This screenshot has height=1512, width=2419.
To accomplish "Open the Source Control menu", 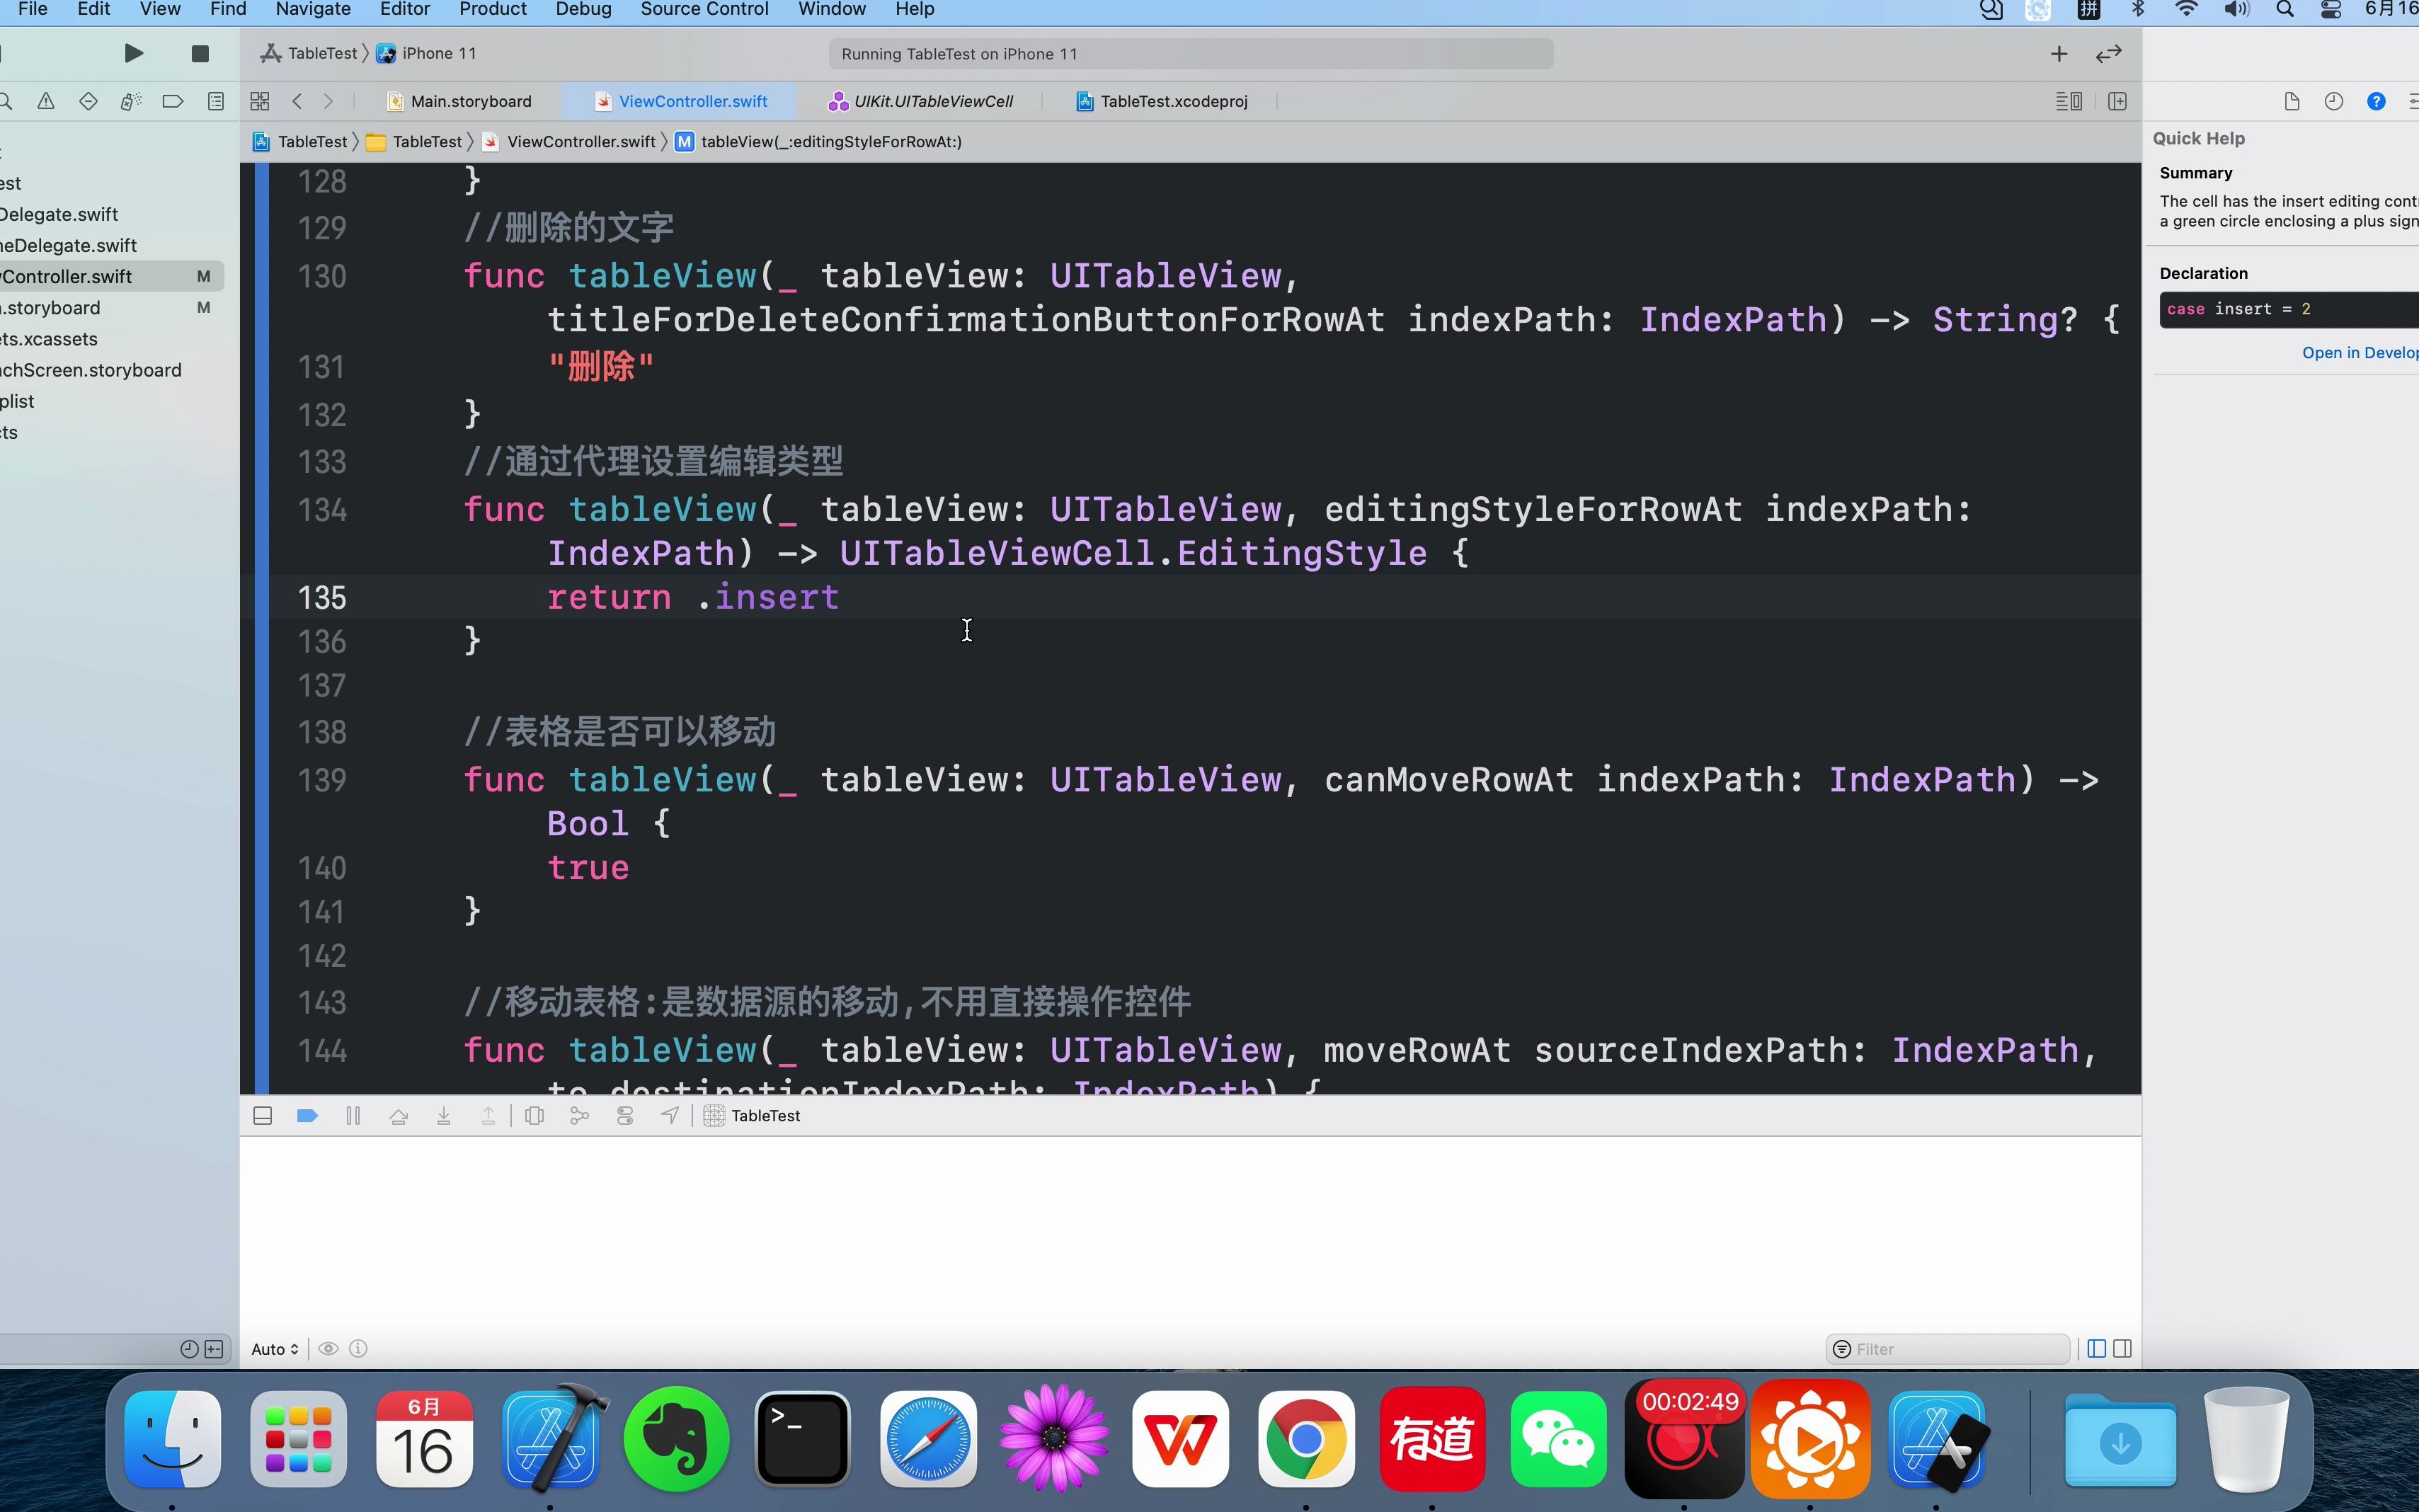I will [705, 10].
